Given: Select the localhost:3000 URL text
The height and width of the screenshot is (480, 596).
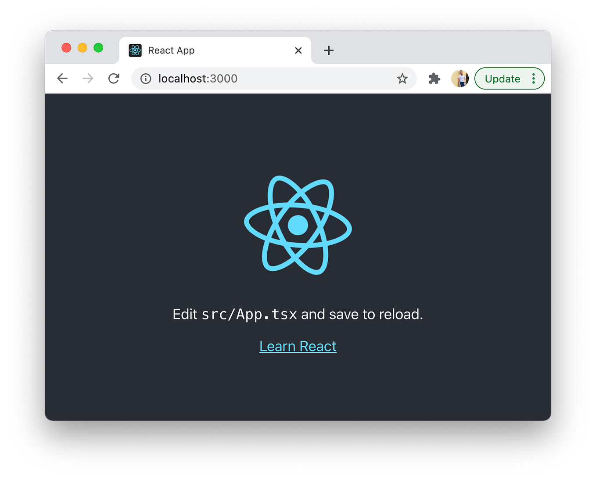Looking at the screenshot, I should pyautogui.click(x=197, y=79).
